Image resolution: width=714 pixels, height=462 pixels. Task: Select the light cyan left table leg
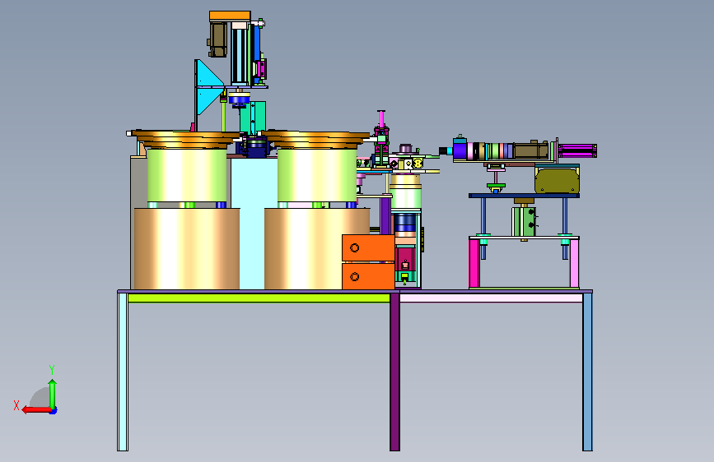coord(123,372)
